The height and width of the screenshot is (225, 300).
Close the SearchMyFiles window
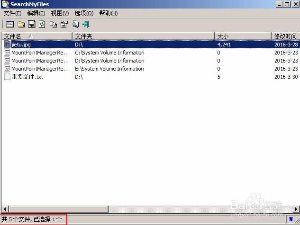[x=295, y=4]
